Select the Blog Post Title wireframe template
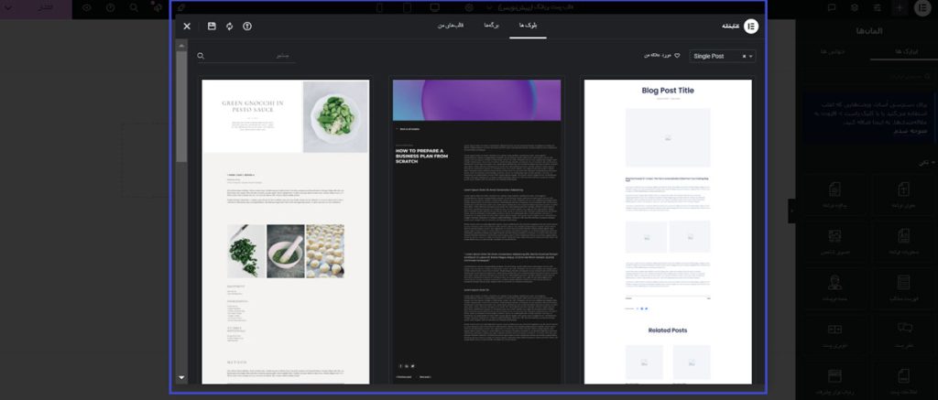938x400 pixels. pos(667,231)
